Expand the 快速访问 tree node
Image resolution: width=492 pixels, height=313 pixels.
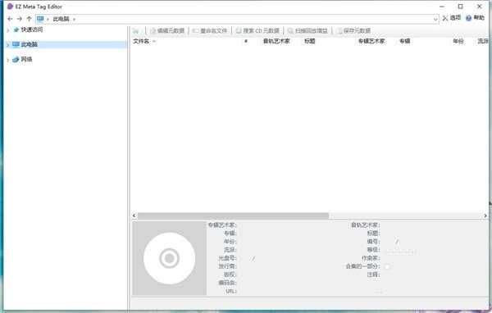[8, 30]
